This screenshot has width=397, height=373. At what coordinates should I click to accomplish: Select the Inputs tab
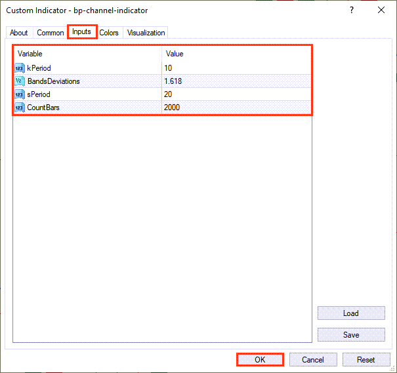pos(82,32)
